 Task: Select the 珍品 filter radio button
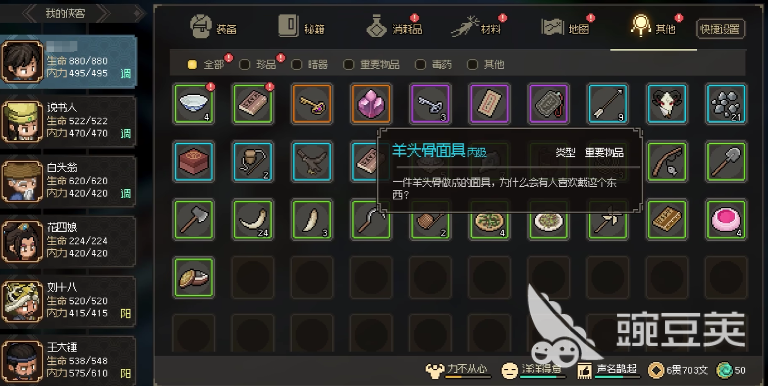pos(245,65)
